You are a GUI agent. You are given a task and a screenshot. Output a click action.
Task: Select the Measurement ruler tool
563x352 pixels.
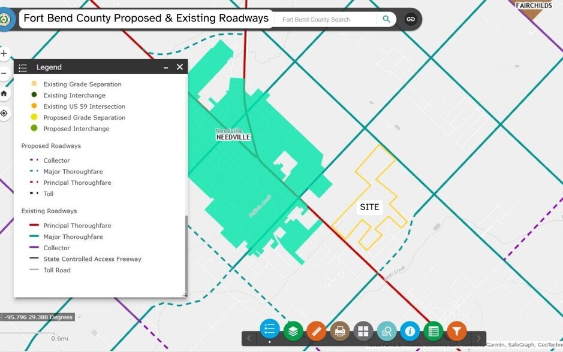click(316, 331)
